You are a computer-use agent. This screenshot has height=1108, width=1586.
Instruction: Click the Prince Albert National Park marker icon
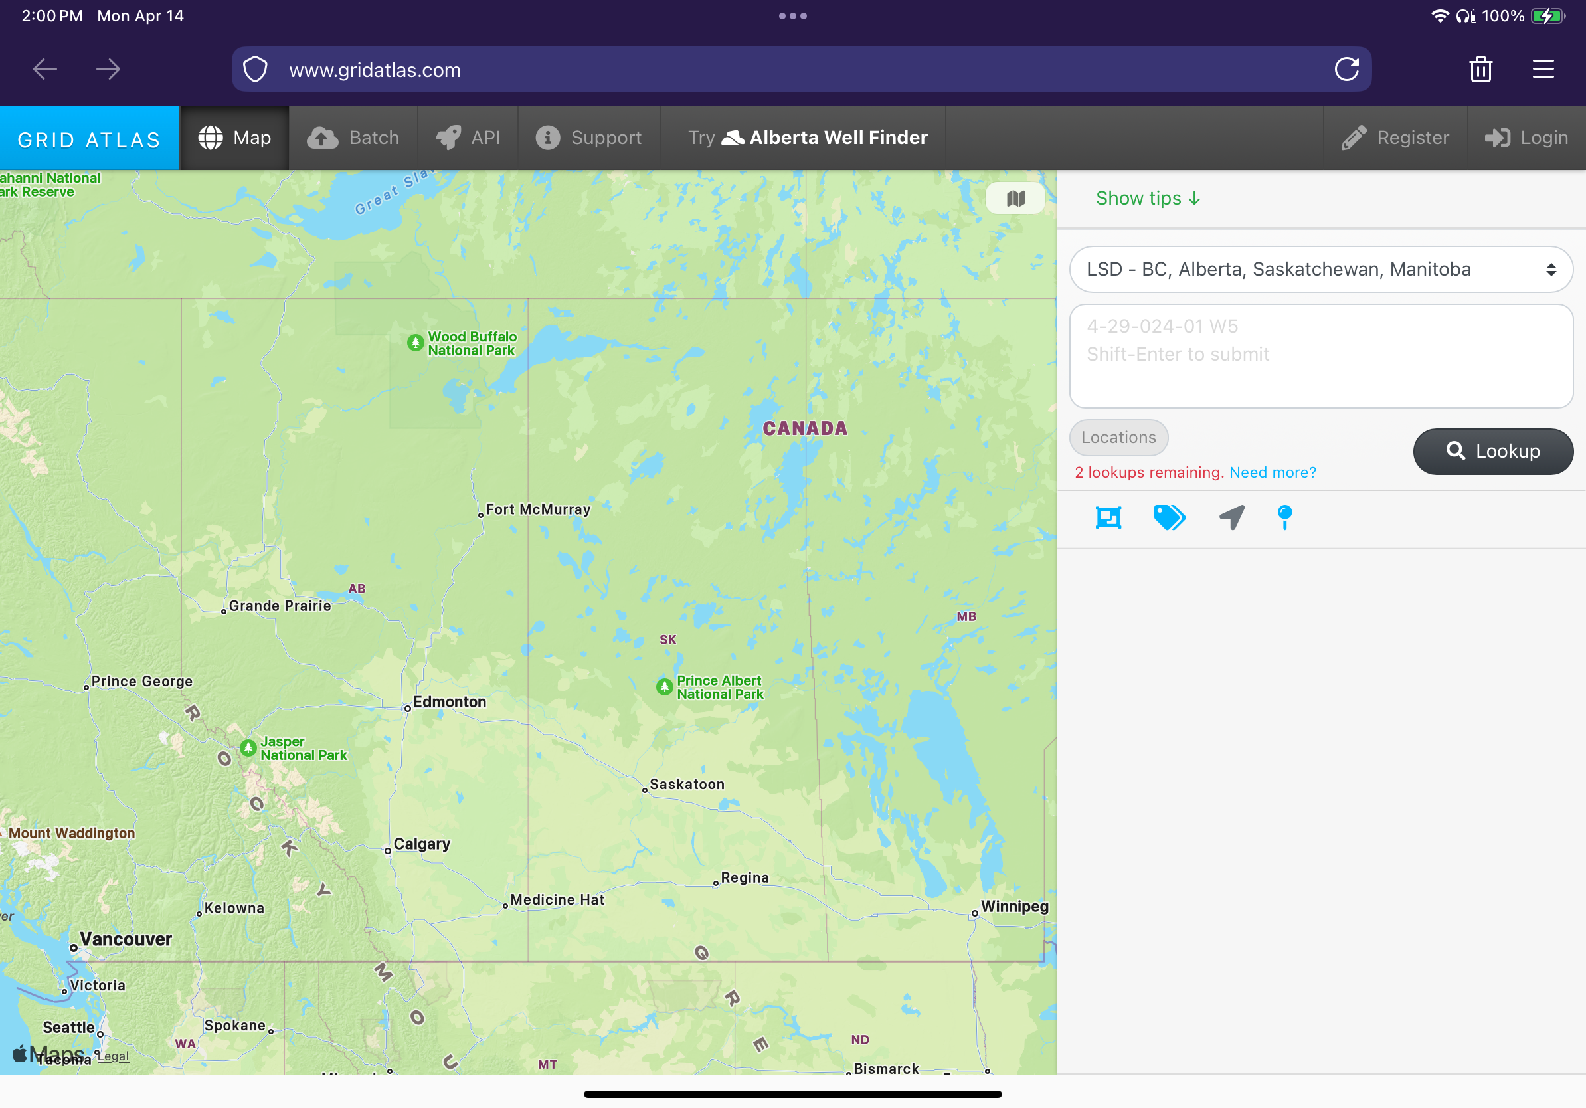(x=665, y=687)
